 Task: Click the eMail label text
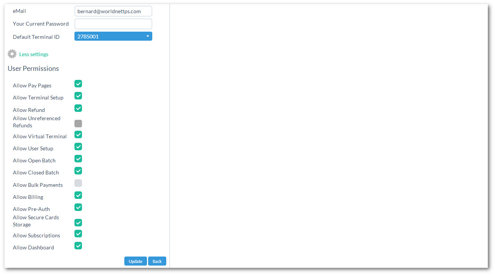click(19, 11)
